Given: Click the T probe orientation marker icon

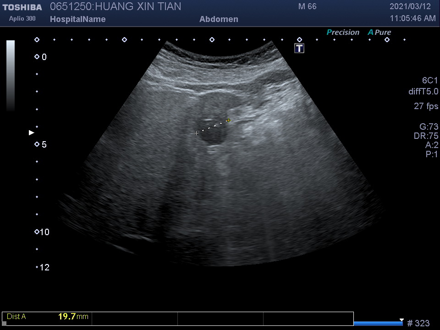Looking at the screenshot, I should pyautogui.click(x=299, y=48).
